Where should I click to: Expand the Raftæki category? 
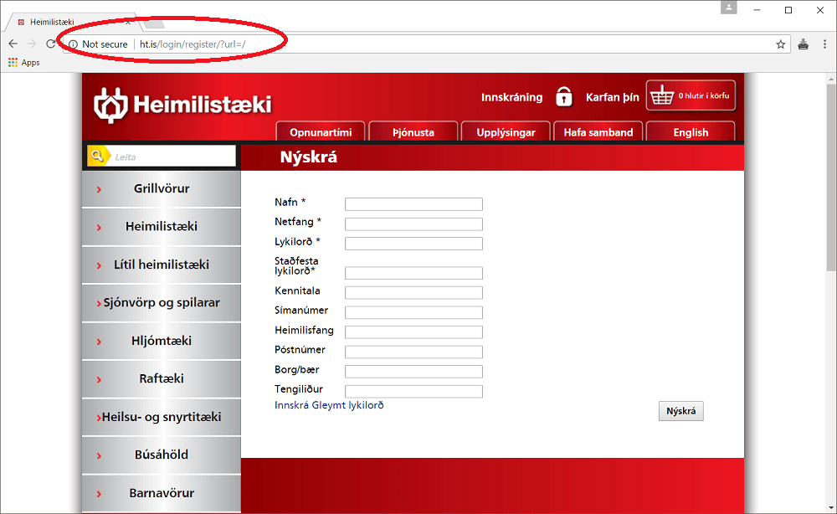[x=162, y=378]
